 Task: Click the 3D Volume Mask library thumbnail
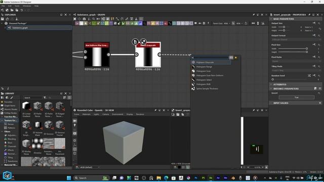pos(37,125)
